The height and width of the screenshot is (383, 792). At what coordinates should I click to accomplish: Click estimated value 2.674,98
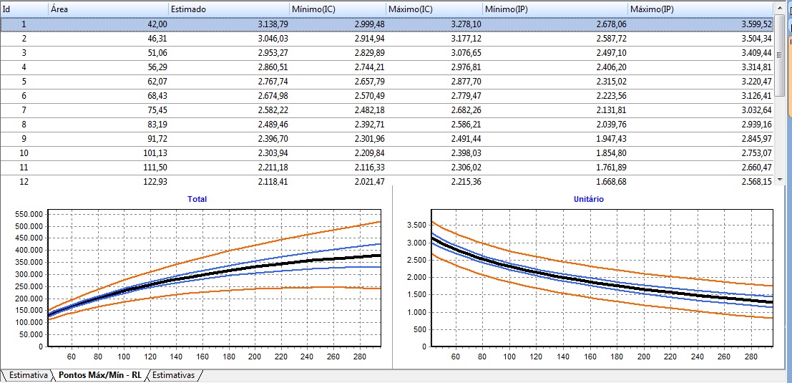tap(273, 96)
